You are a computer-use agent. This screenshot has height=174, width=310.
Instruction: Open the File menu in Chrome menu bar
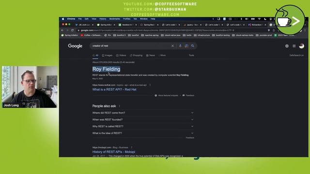(80, 19)
